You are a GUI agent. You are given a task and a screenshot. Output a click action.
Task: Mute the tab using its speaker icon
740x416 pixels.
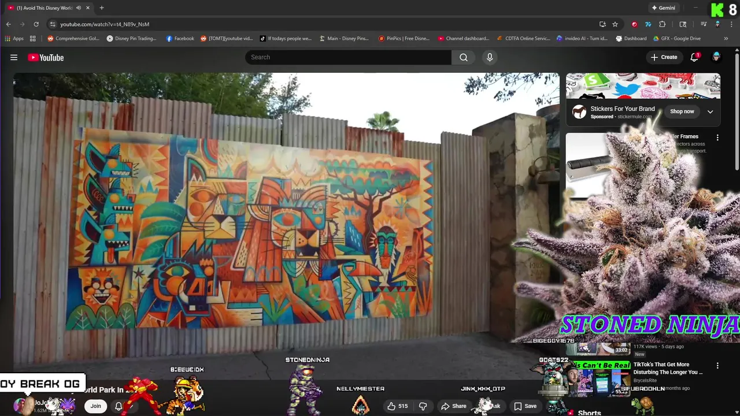point(78,8)
